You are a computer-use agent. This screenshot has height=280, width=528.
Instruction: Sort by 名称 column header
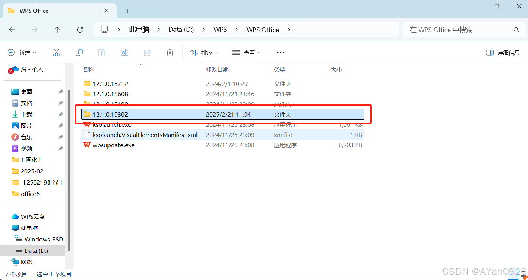tap(88, 70)
